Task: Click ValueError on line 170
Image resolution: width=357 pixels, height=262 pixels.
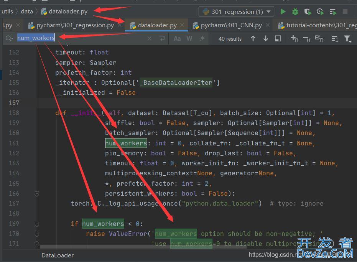Action: pos(128,234)
